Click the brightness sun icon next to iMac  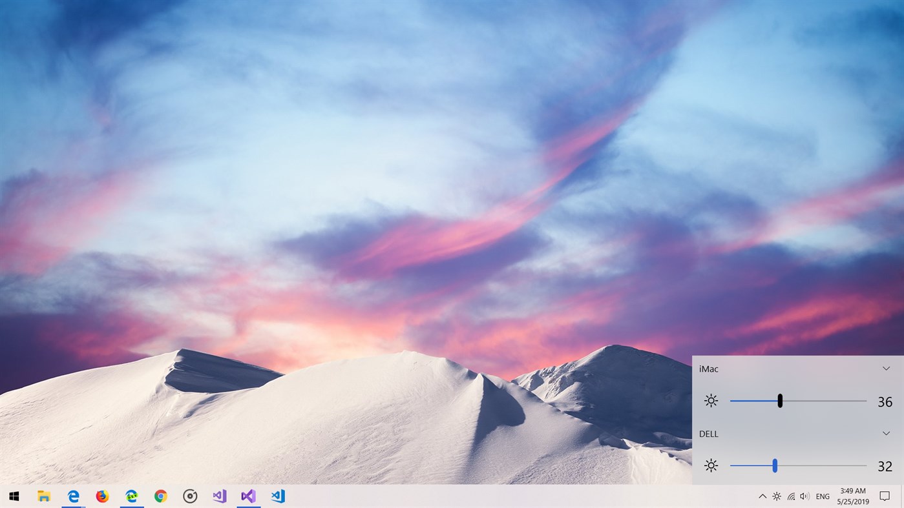711,401
